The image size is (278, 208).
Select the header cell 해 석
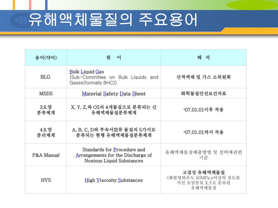(204, 57)
